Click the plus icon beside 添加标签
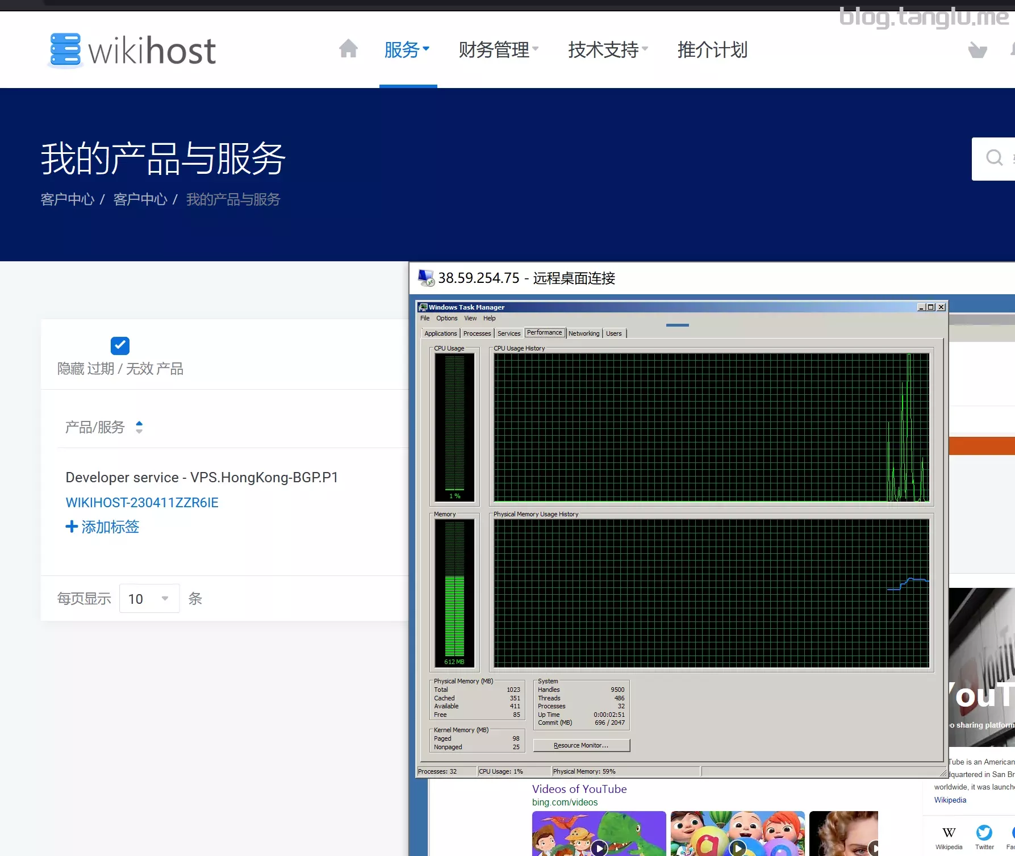Image resolution: width=1015 pixels, height=856 pixels. 72,527
